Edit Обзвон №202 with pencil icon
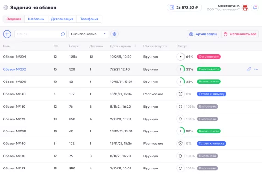Screen dimensions: 262x174 tap(249, 69)
